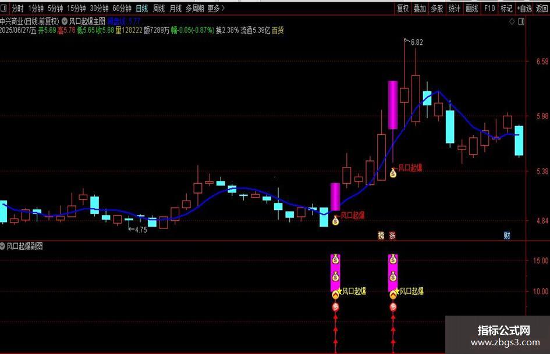Select the 1分钟 period tab
The height and width of the screenshot is (354, 550).
point(36,8)
